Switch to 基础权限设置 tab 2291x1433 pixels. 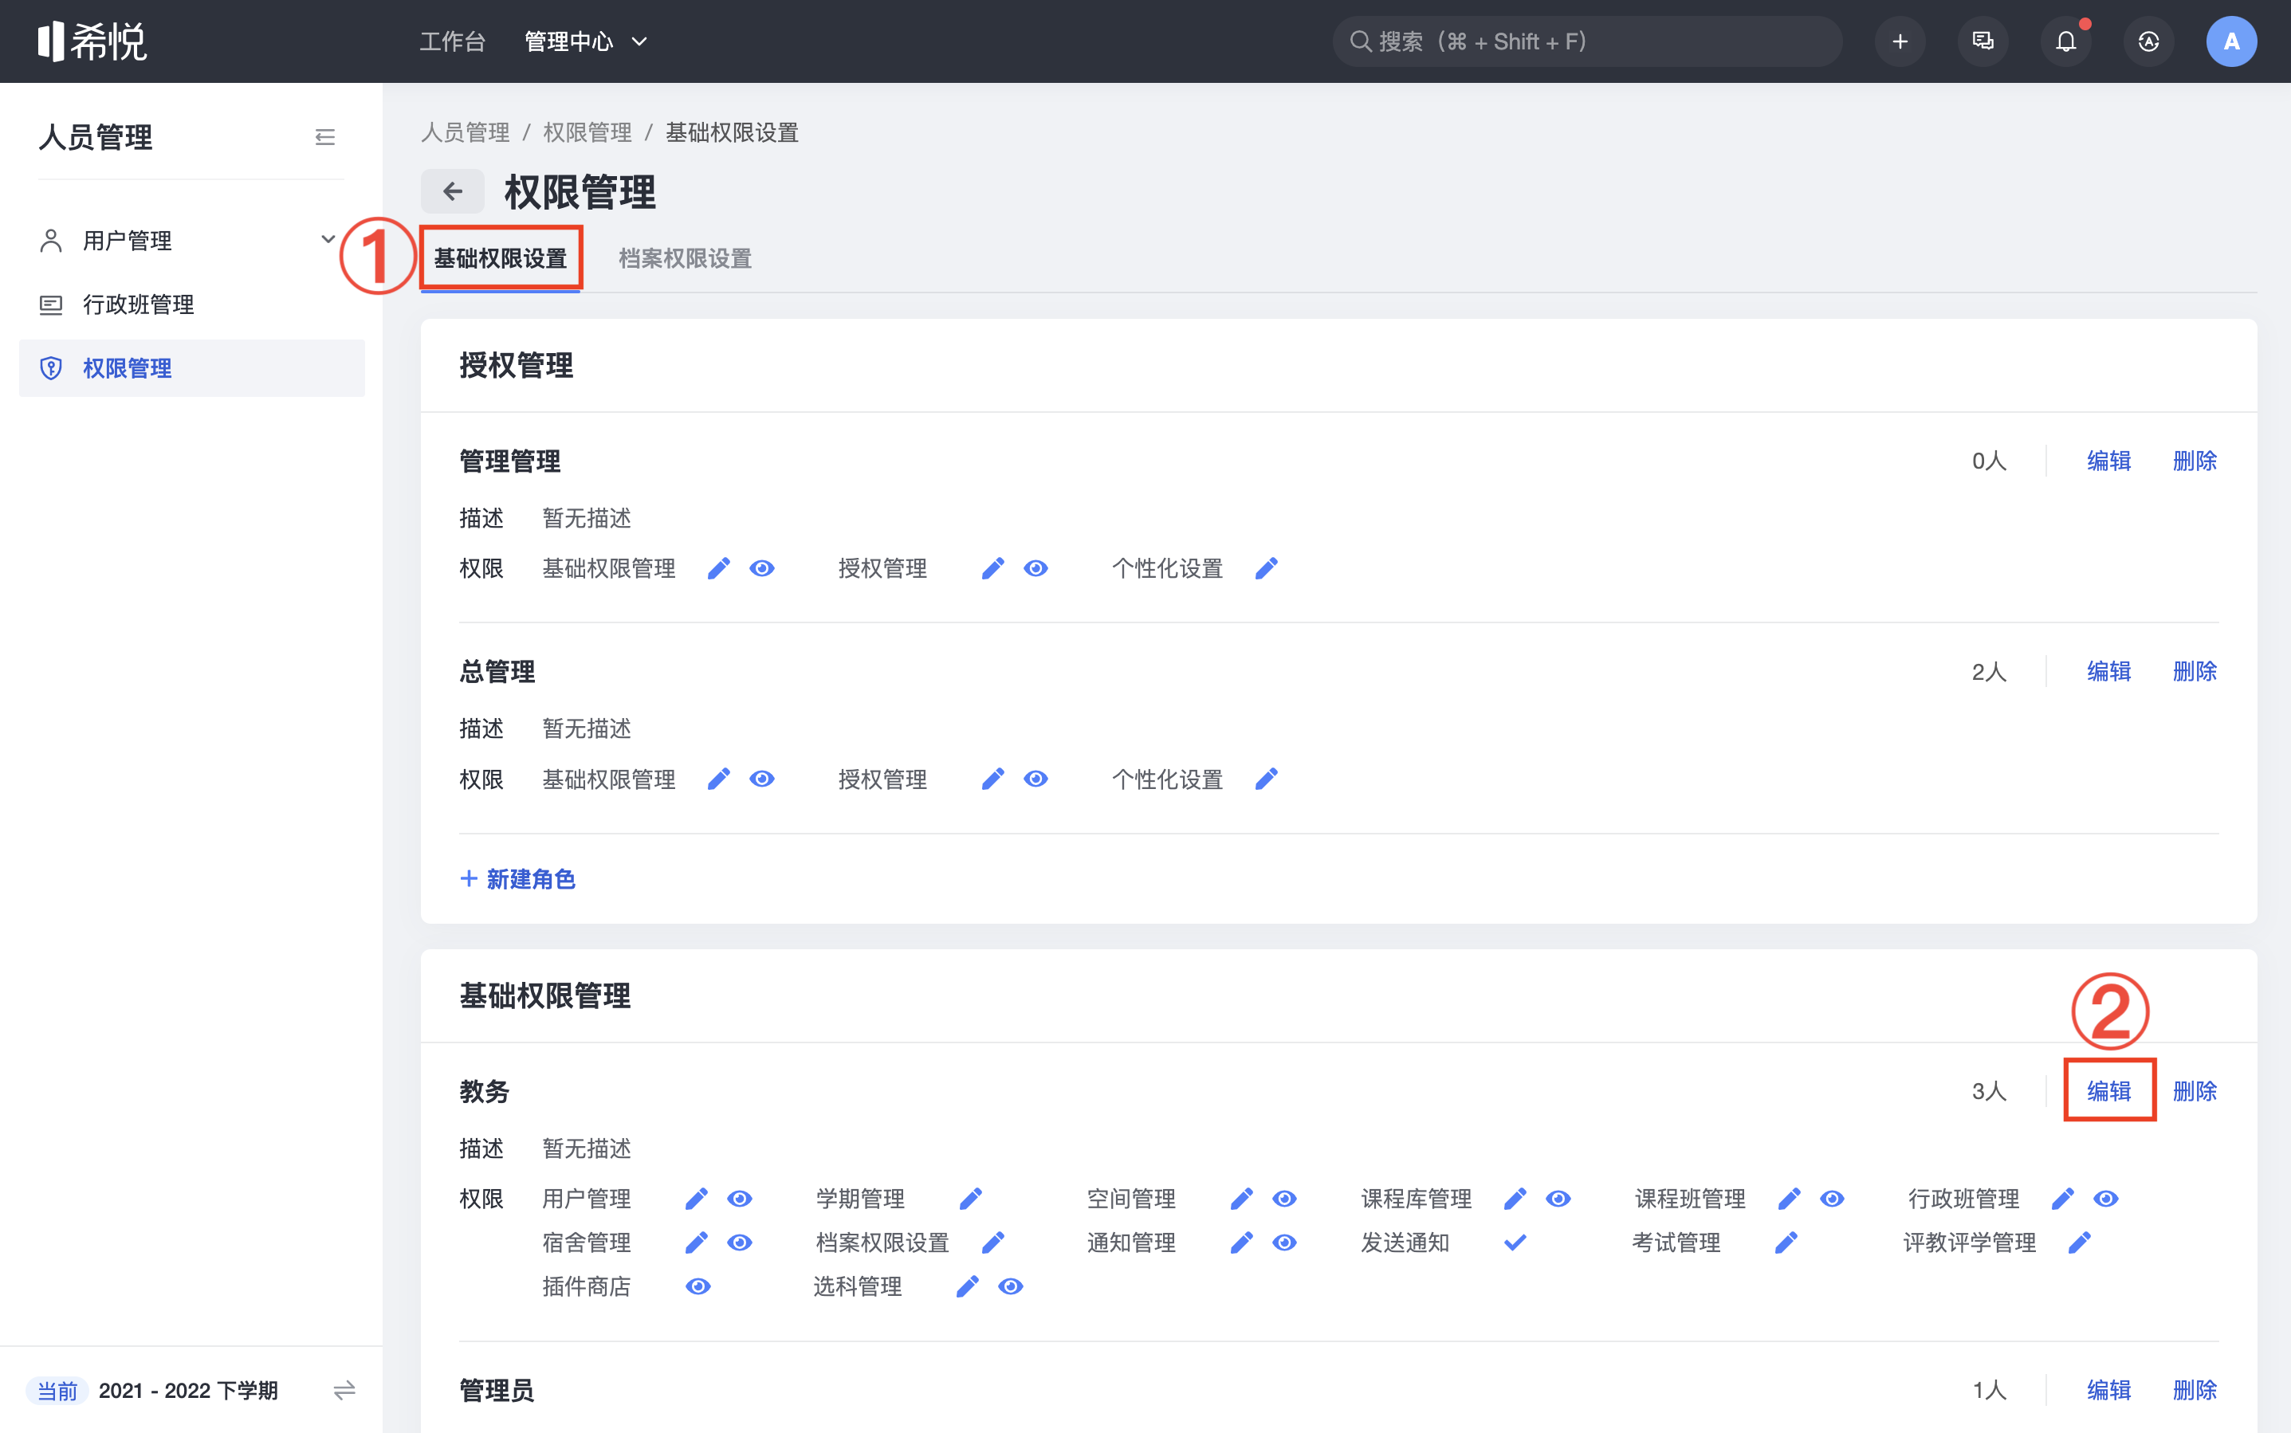[x=500, y=257]
